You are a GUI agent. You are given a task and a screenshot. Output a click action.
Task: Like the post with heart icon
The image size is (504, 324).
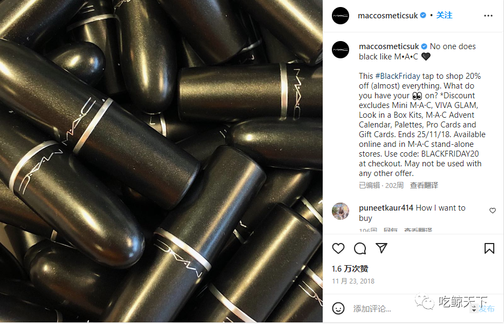pyautogui.click(x=338, y=248)
